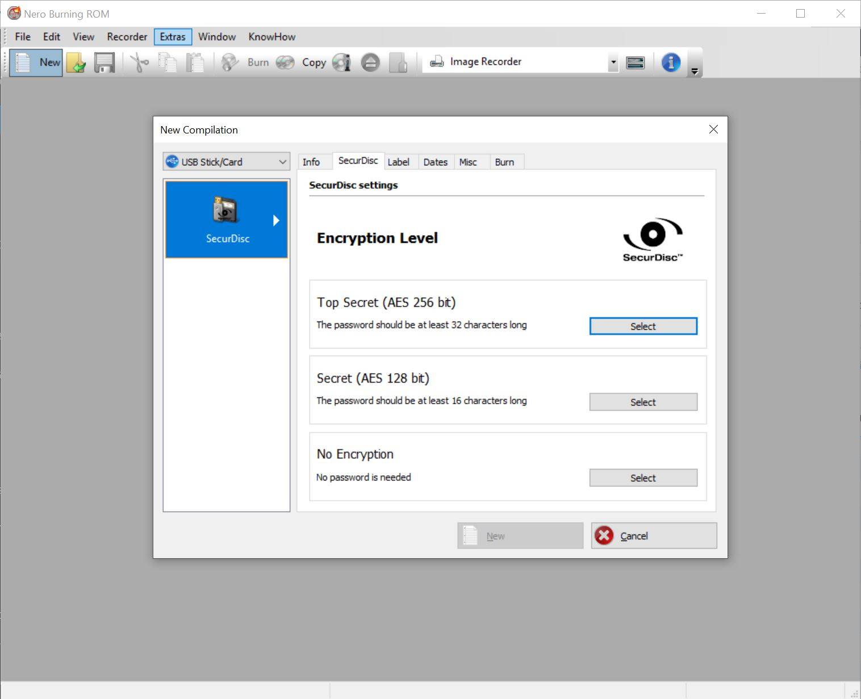Click the Paste clipboard icon
The width and height of the screenshot is (861, 699).
(x=195, y=62)
